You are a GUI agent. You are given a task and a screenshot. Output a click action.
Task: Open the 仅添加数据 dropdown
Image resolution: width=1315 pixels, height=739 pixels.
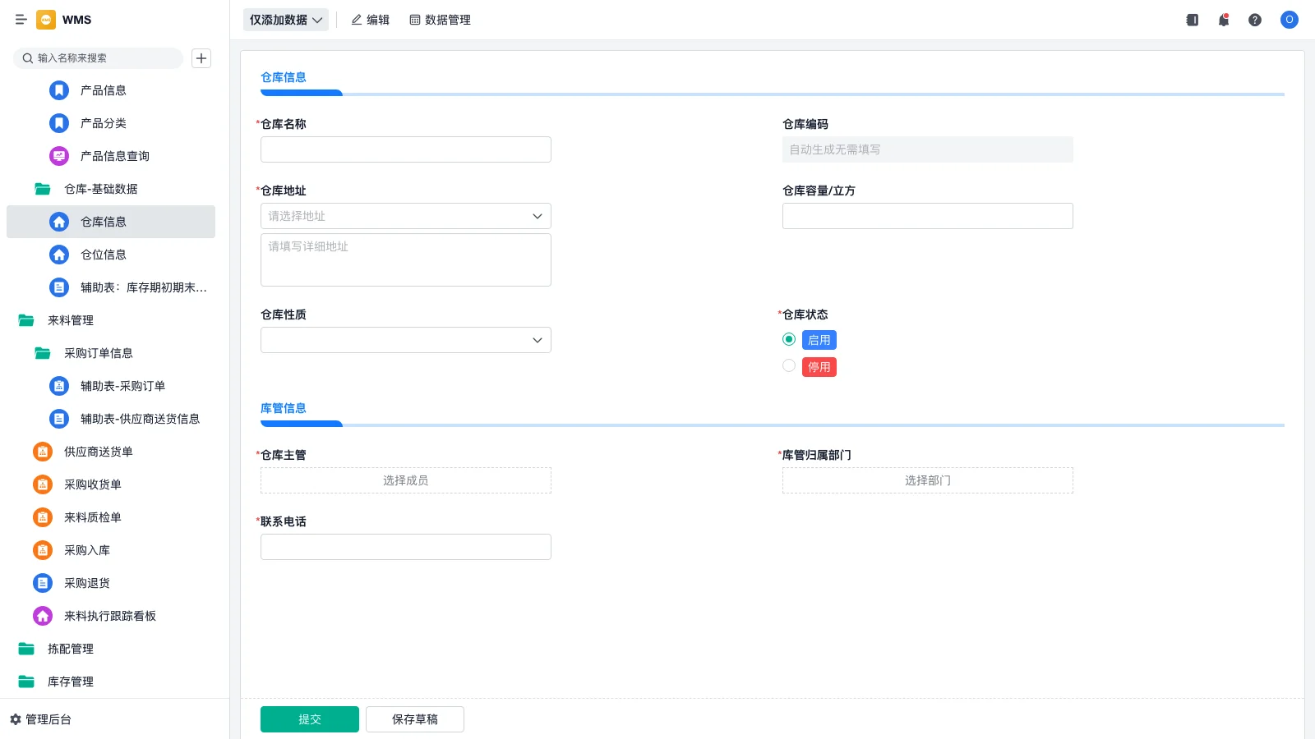click(286, 20)
